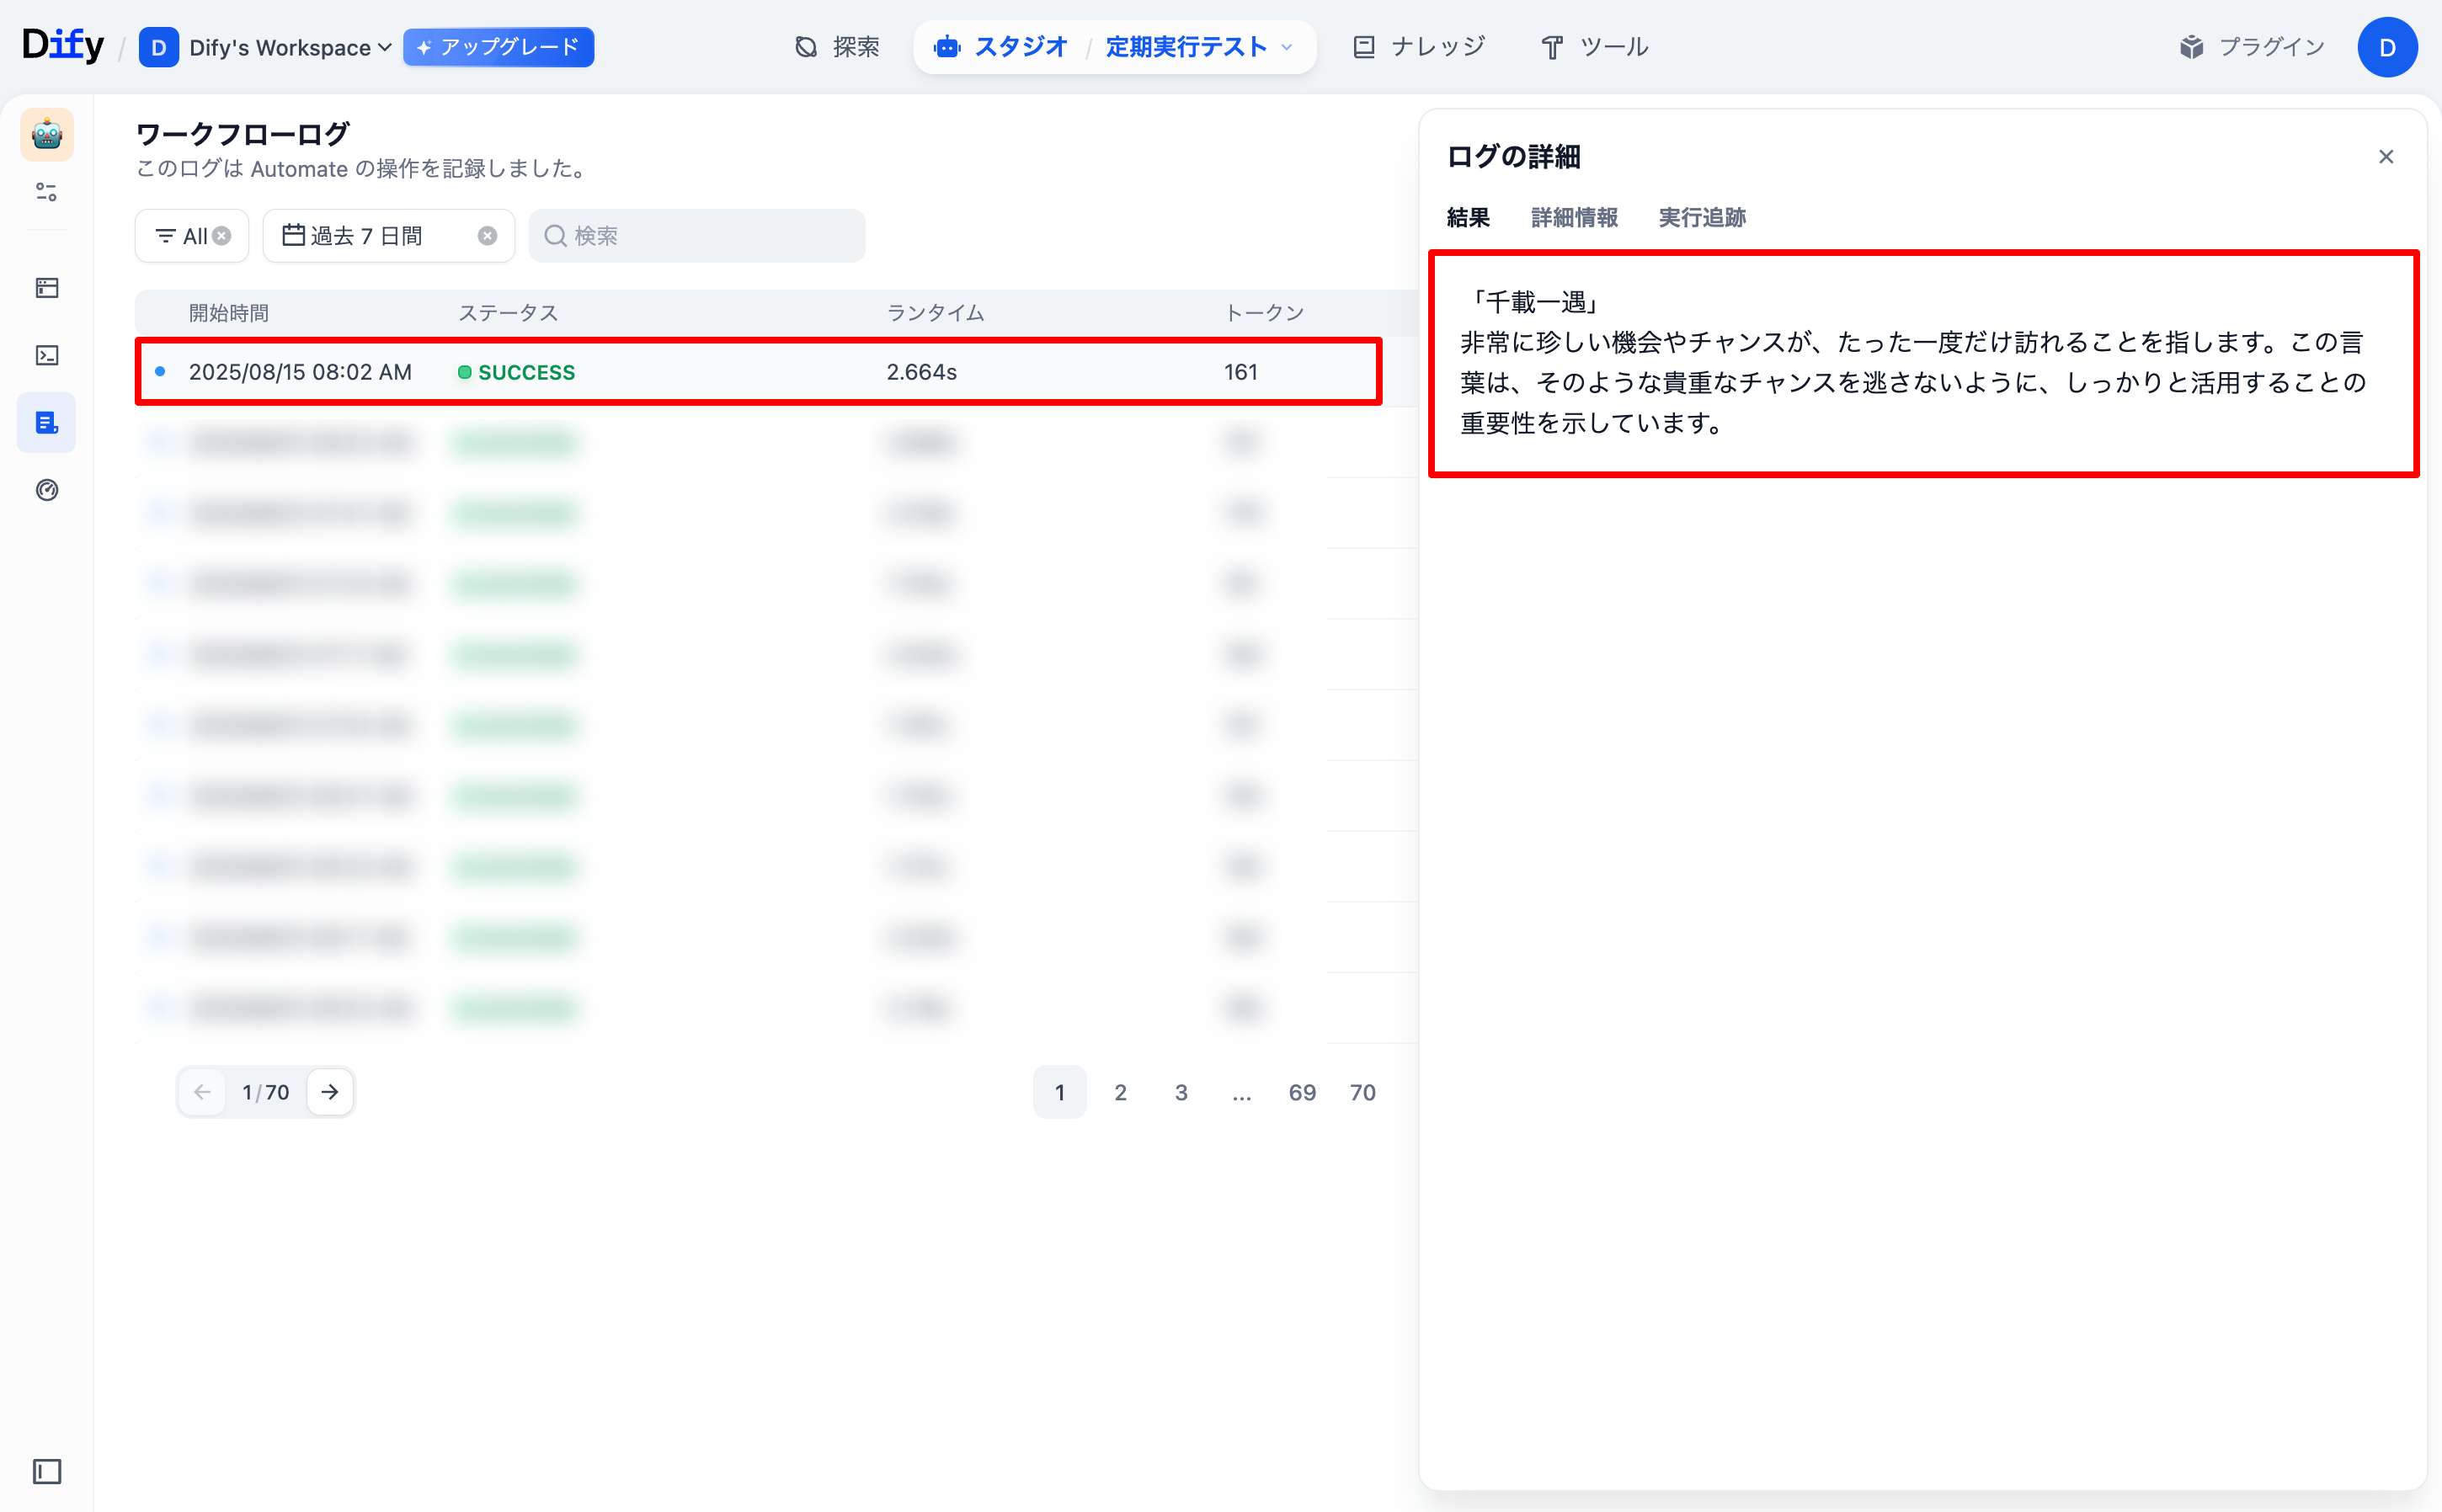Open the プラグイン plugins icon

tap(2192, 47)
